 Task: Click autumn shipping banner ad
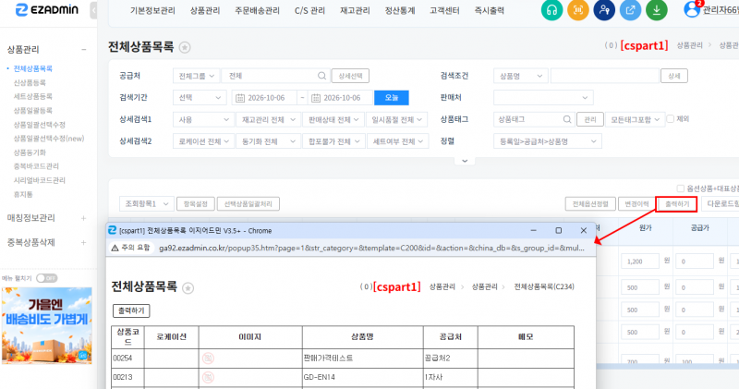click(47, 326)
